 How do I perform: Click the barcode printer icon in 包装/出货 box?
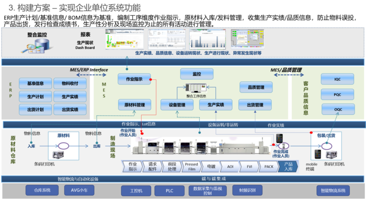tap(331, 155)
